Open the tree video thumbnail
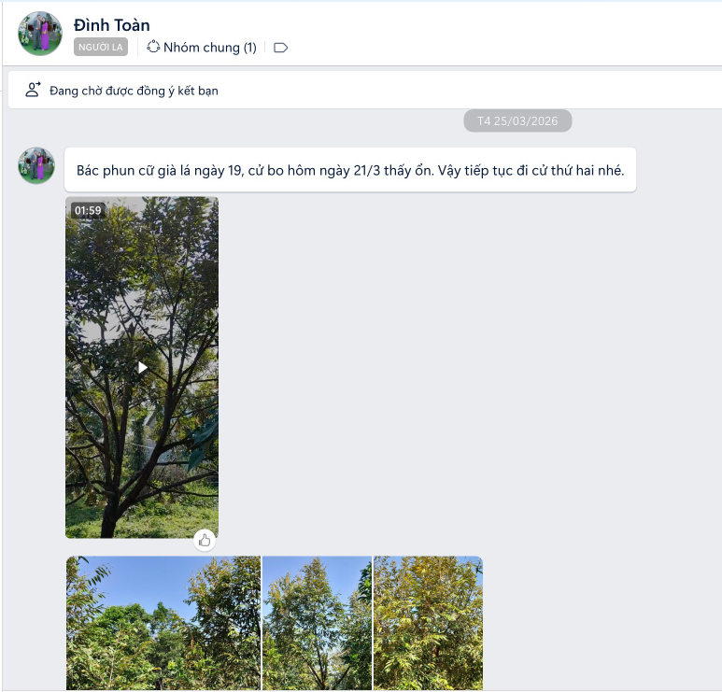The height and width of the screenshot is (692, 722). 142,367
